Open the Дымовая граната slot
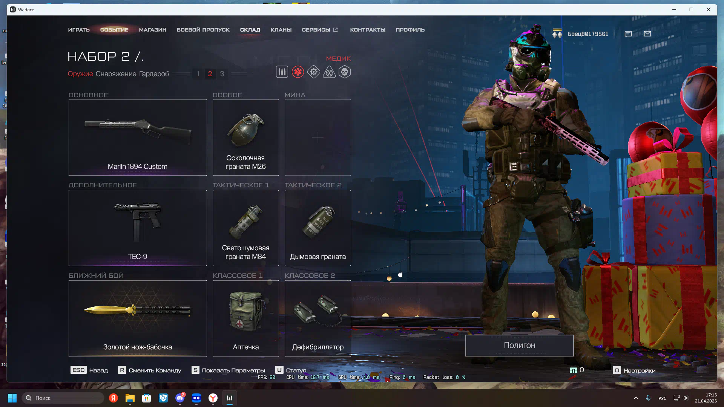The height and width of the screenshot is (407, 724). point(318,228)
